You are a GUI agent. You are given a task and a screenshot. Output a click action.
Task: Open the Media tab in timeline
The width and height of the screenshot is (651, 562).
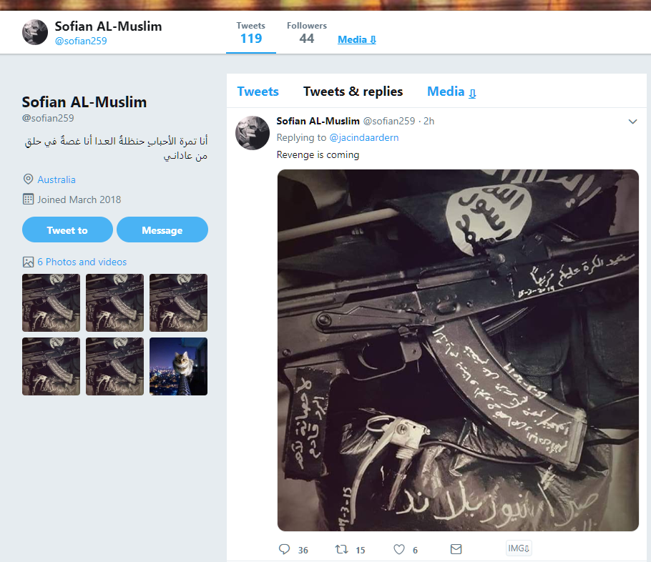pyautogui.click(x=451, y=92)
